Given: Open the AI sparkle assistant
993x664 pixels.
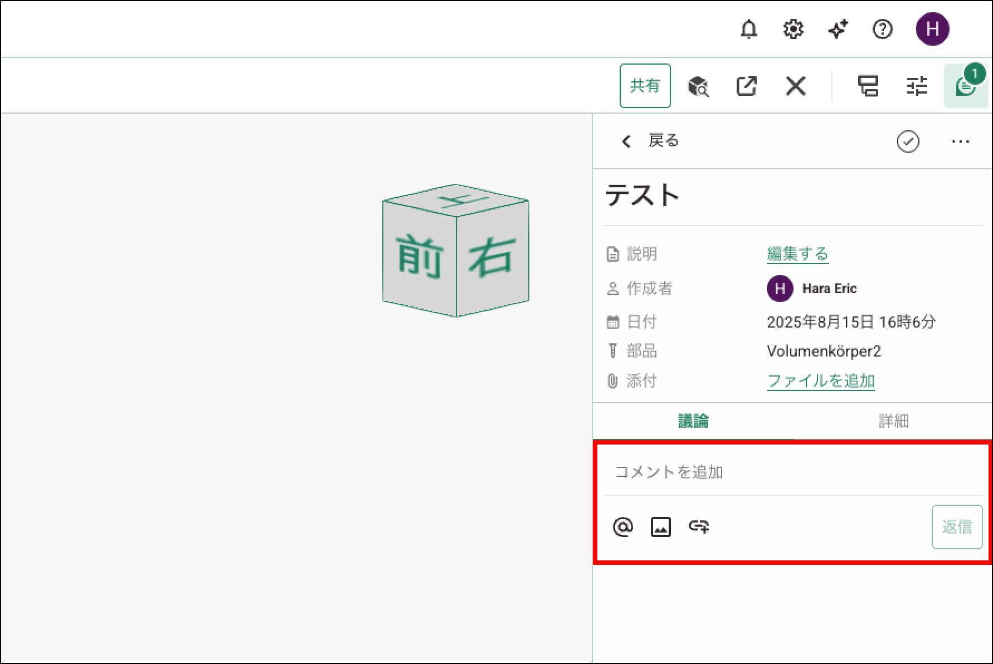Looking at the screenshot, I should [x=838, y=29].
